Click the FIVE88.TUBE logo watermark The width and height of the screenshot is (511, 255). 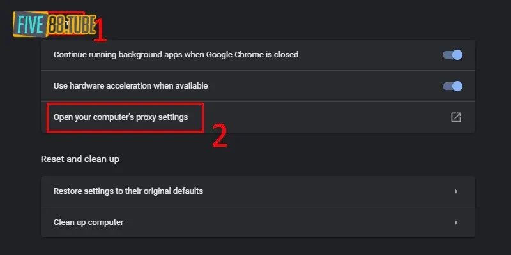click(x=54, y=24)
